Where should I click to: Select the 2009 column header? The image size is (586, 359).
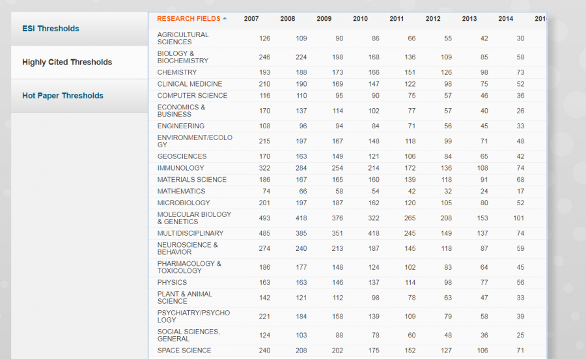tap(324, 19)
